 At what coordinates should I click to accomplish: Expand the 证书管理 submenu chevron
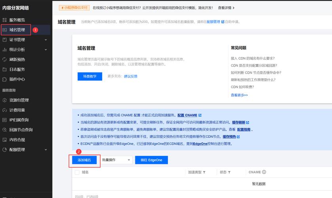coord(46,40)
